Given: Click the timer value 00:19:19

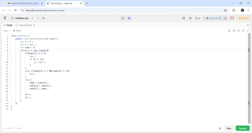Looking at the screenshot, I should [213, 18].
